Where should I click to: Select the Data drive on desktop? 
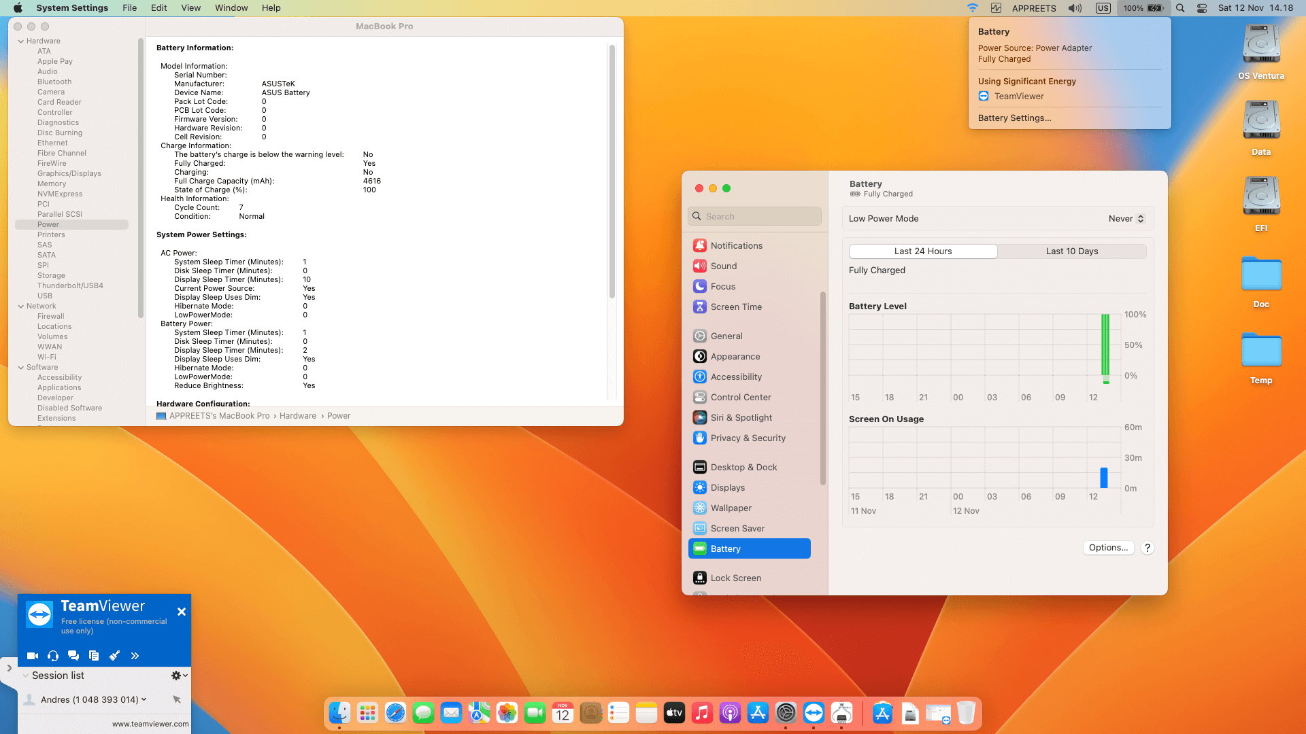click(x=1261, y=128)
